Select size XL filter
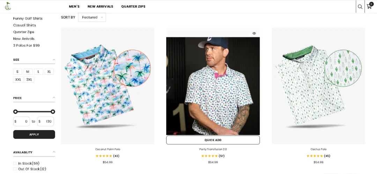377x174 pixels. point(49,72)
